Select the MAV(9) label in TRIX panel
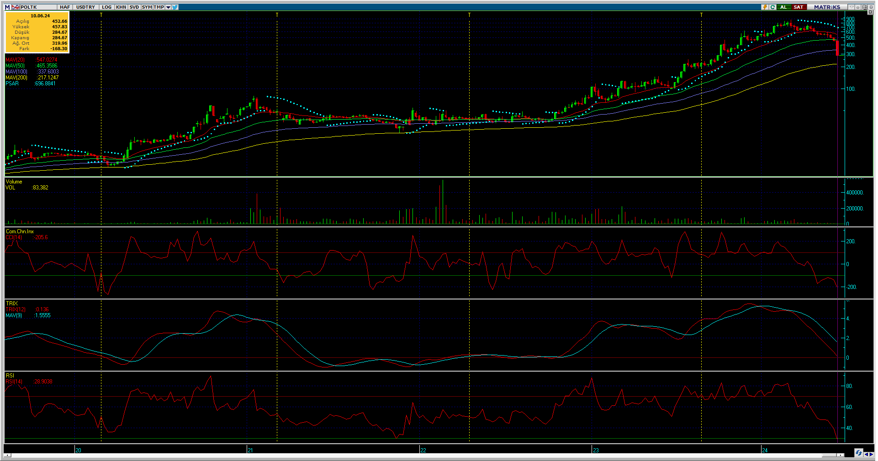This screenshot has height=461, width=878. point(14,315)
